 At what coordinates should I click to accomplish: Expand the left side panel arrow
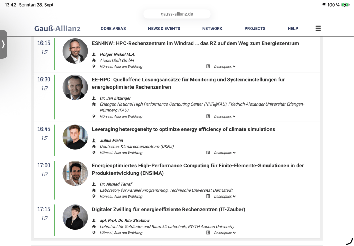coord(3,44)
